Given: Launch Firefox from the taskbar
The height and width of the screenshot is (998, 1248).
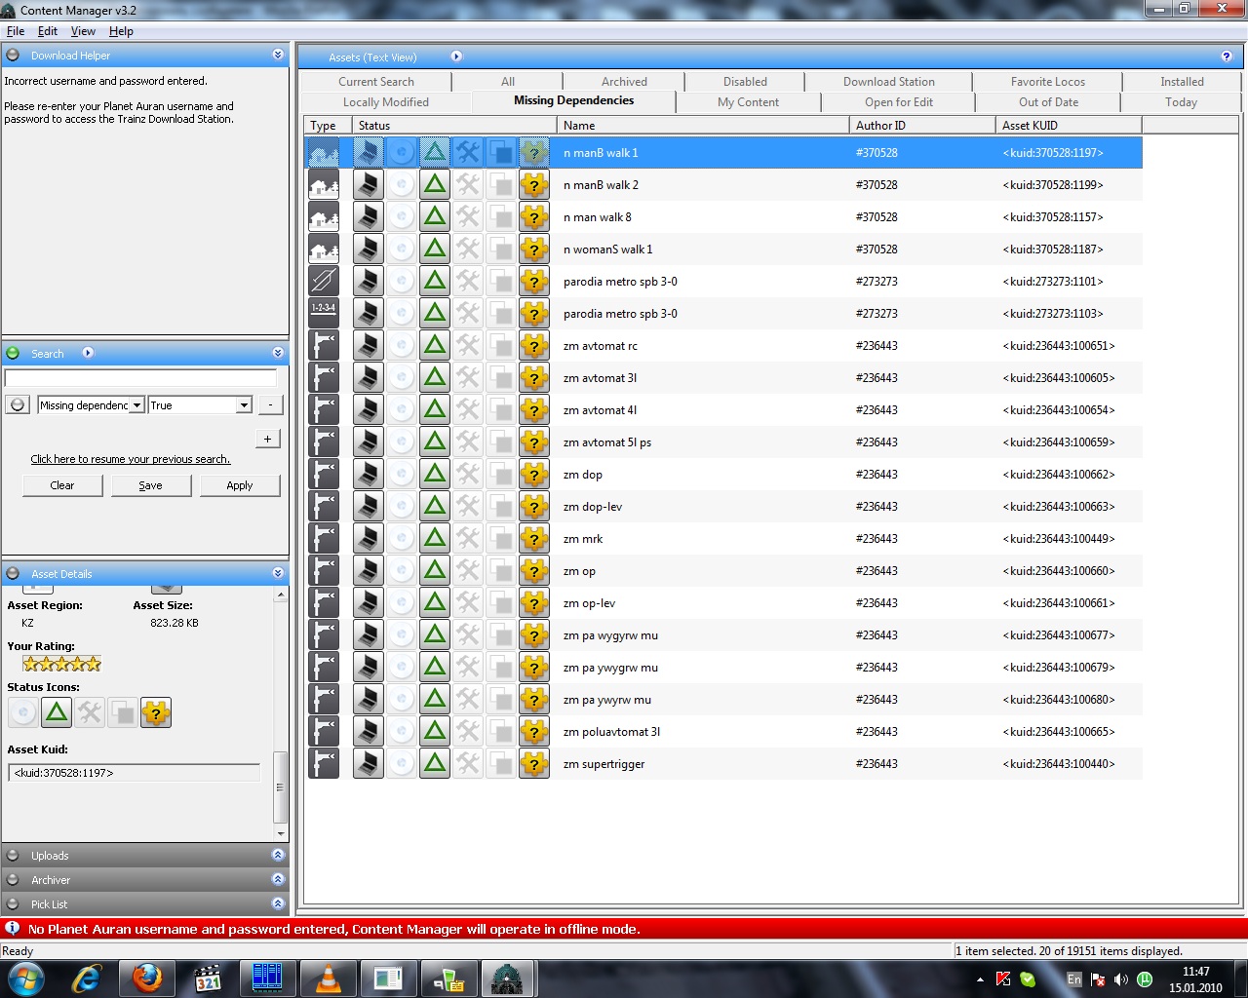Looking at the screenshot, I should (147, 978).
